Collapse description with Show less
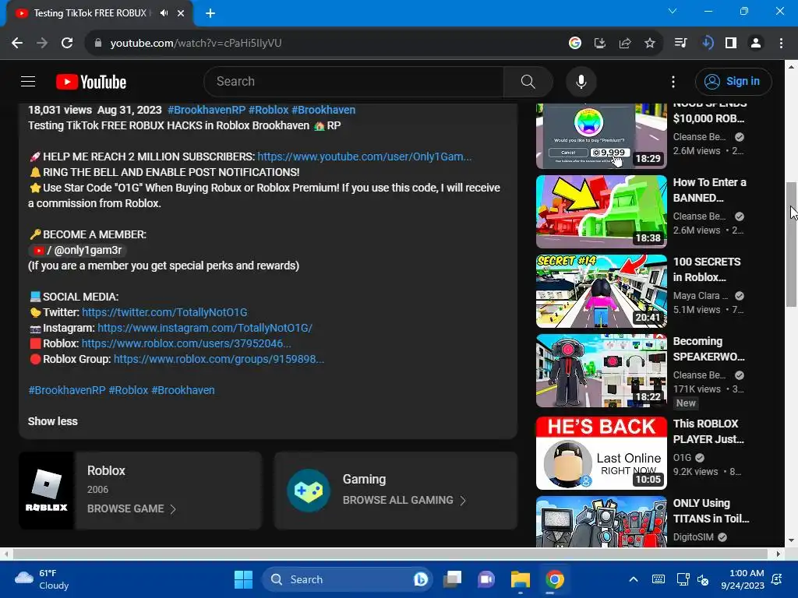Viewport: 798px width, 598px height. [53, 421]
